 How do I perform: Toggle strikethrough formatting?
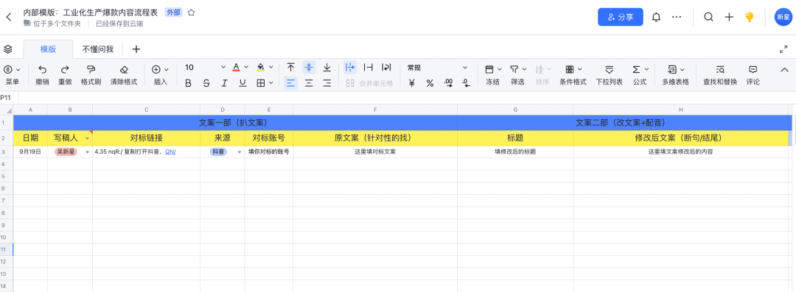pyautogui.click(x=206, y=83)
